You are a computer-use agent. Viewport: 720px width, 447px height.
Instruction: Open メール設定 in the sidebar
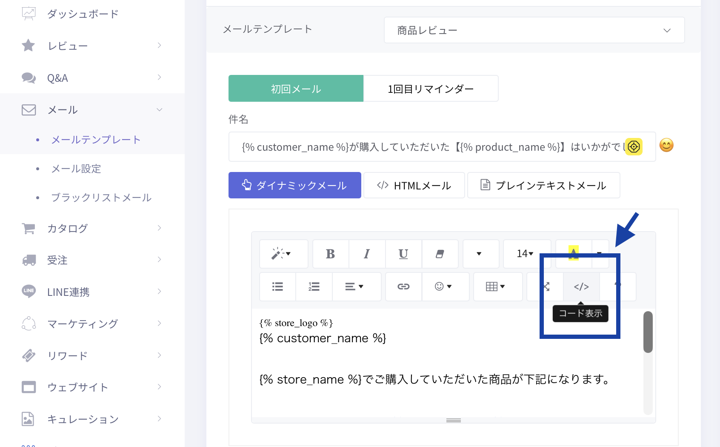pyautogui.click(x=76, y=169)
